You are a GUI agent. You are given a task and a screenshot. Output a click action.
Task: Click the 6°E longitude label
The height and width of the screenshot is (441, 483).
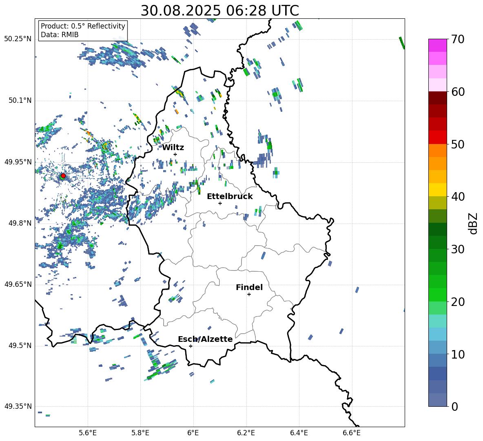point(193,433)
